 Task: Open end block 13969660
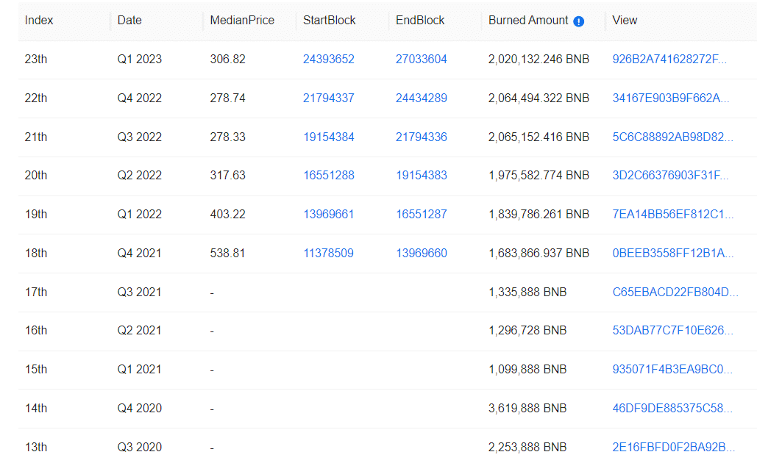click(421, 254)
